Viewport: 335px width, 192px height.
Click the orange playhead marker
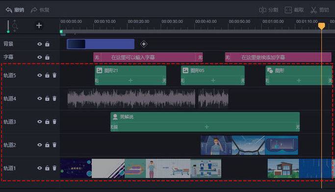322,26
